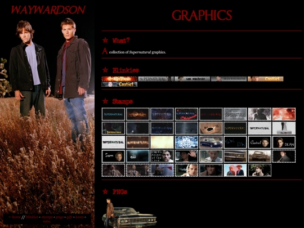The height and width of the screenshot is (228, 304).
Task: Click the star beside the What? heading
Action: 105,41
